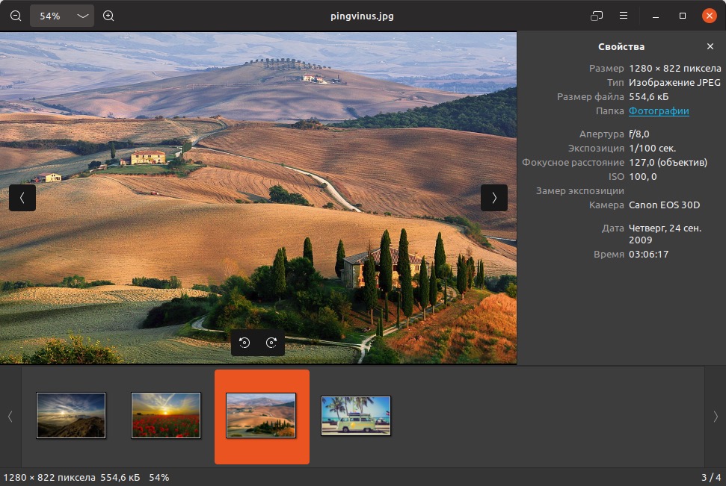Click the main Tuscany landscape image
The width and height of the screenshot is (726, 486).
click(259, 198)
